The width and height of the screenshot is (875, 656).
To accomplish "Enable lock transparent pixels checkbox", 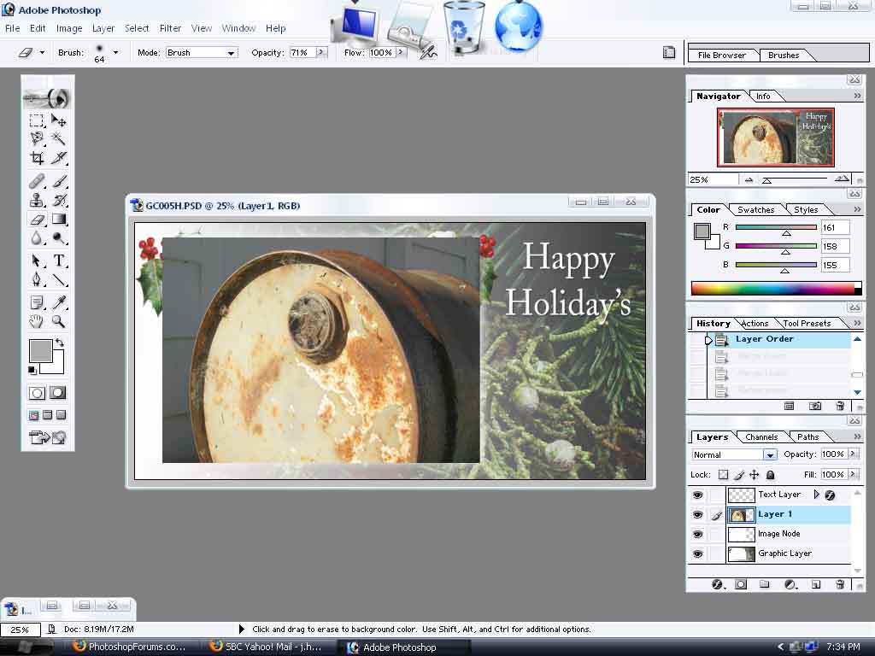I will [723, 475].
